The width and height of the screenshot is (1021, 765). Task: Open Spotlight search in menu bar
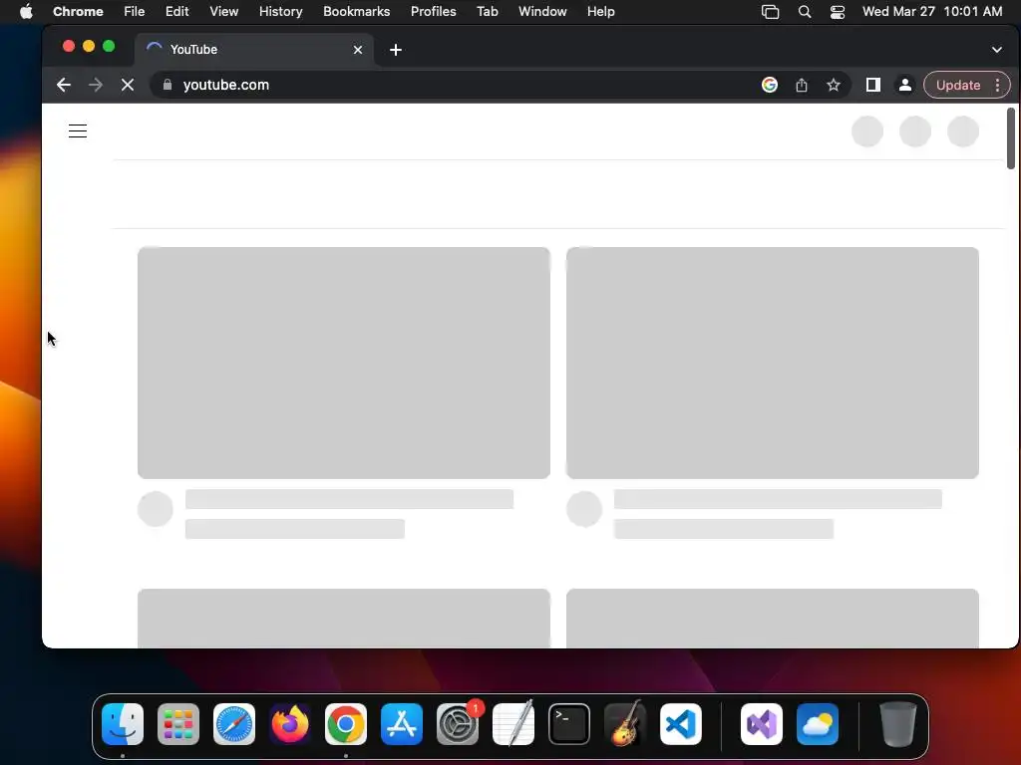[x=805, y=12]
